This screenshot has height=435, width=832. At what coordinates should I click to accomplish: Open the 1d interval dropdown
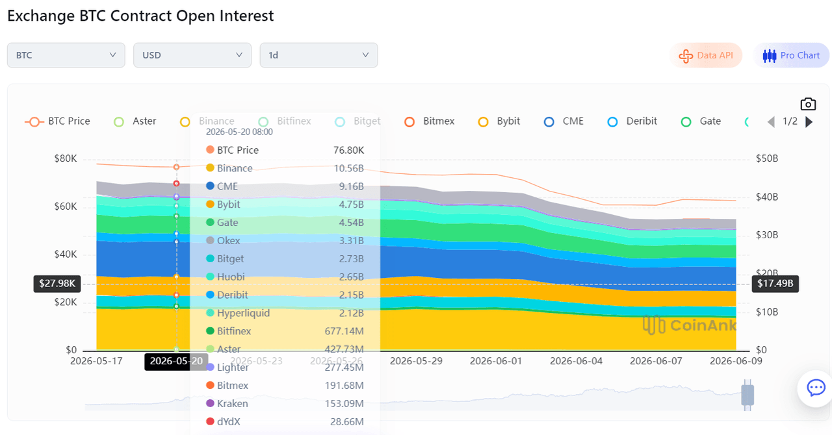click(x=318, y=55)
